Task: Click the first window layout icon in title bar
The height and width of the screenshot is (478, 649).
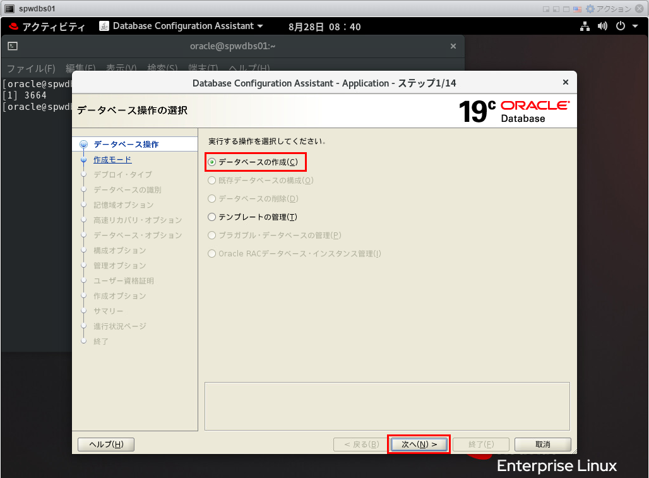Action: pos(546,9)
